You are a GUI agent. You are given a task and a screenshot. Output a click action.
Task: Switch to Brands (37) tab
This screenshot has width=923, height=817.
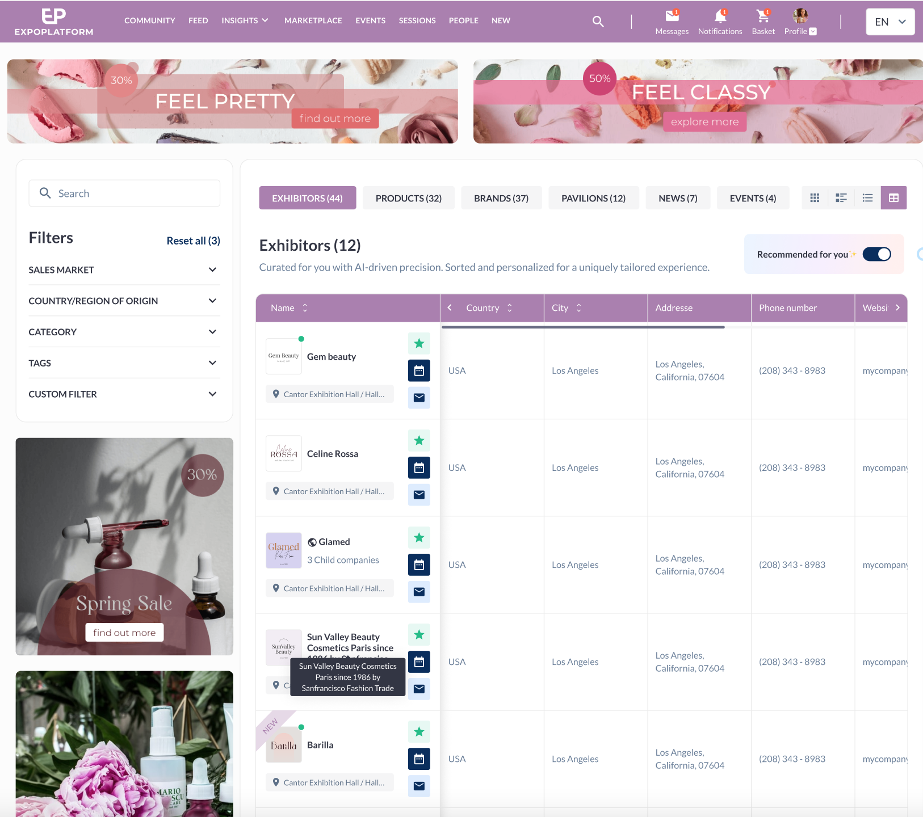[501, 198]
